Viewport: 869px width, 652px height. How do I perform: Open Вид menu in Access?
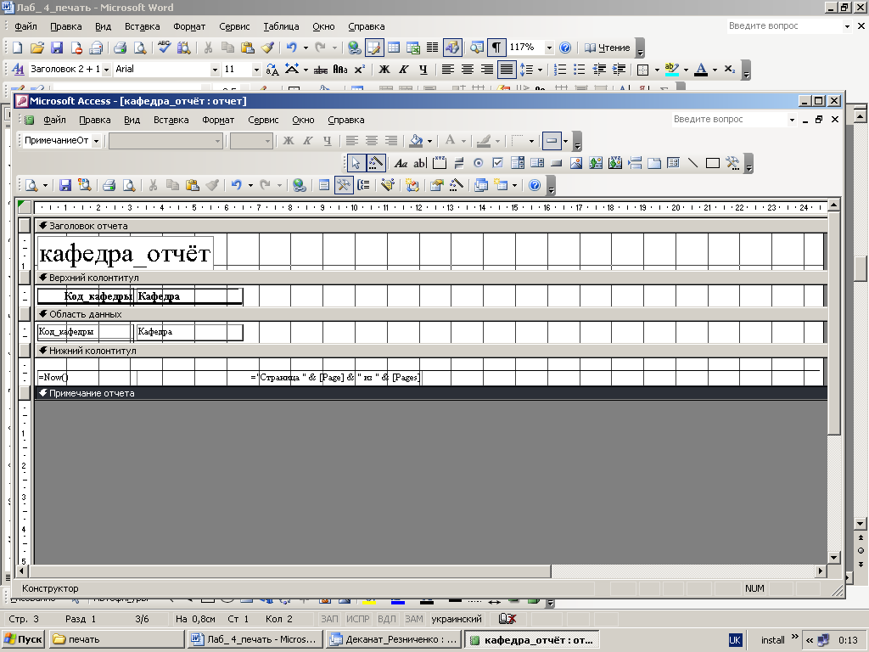(132, 120)
